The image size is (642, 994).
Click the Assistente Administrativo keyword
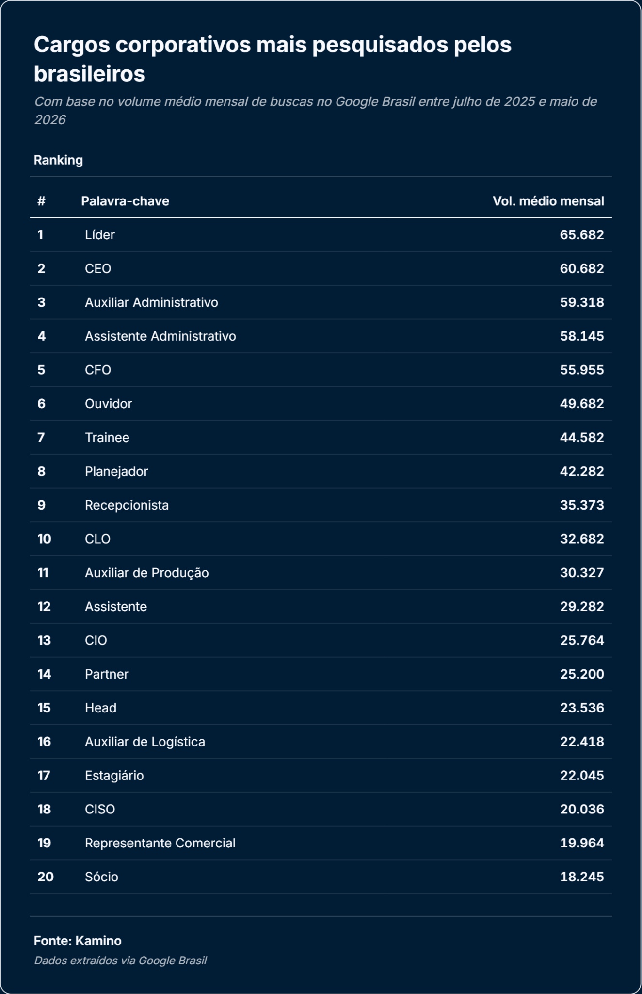[x=160, y=336]
